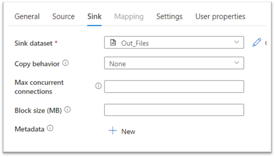
Task: Select the Sink tab
Action: tap(94, 17)
